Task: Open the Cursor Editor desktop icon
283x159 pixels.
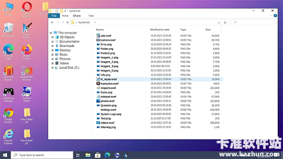Action: point(27,30)
